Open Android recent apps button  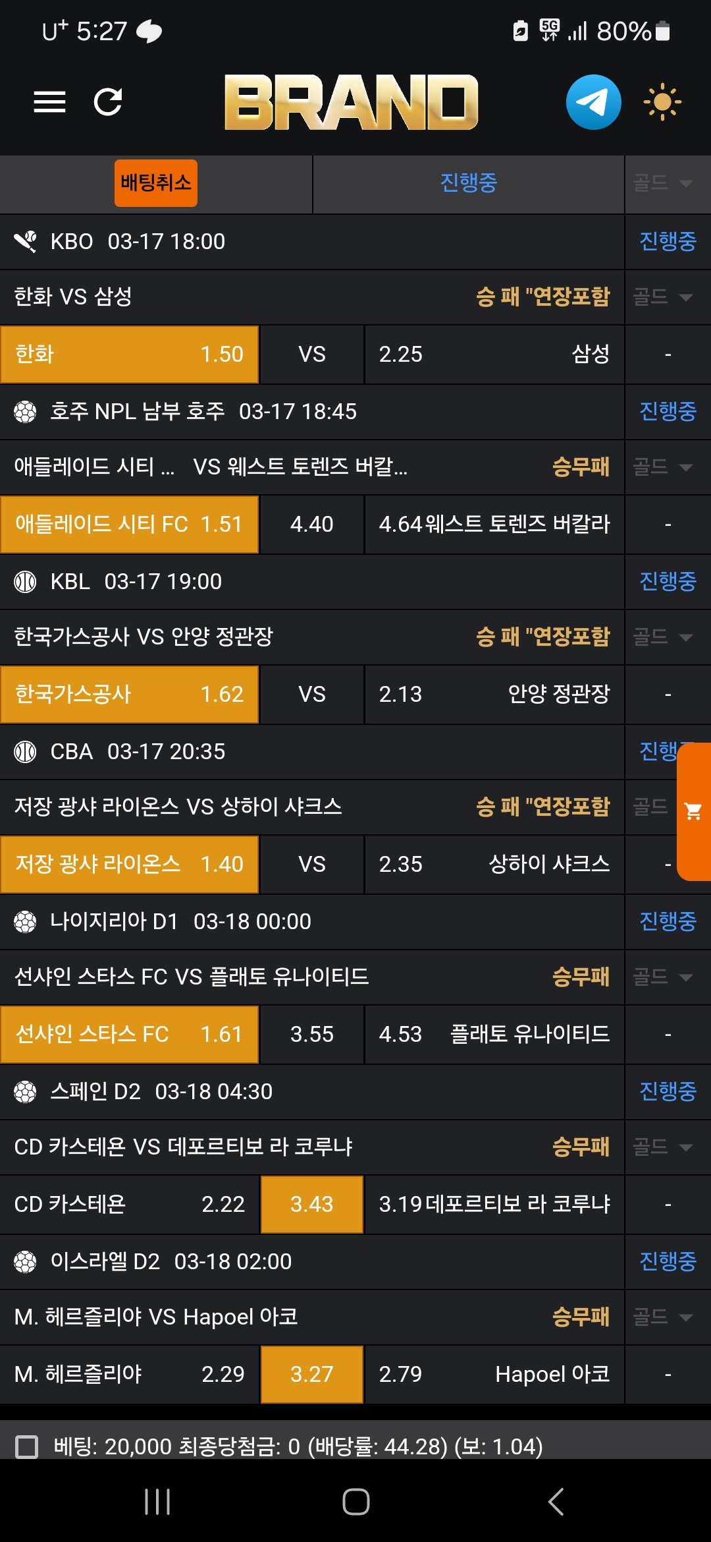click(157, 1502)
